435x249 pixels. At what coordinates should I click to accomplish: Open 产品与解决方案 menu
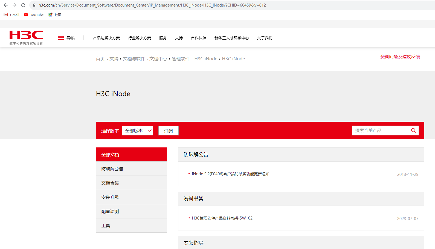[x=106, y=38]
